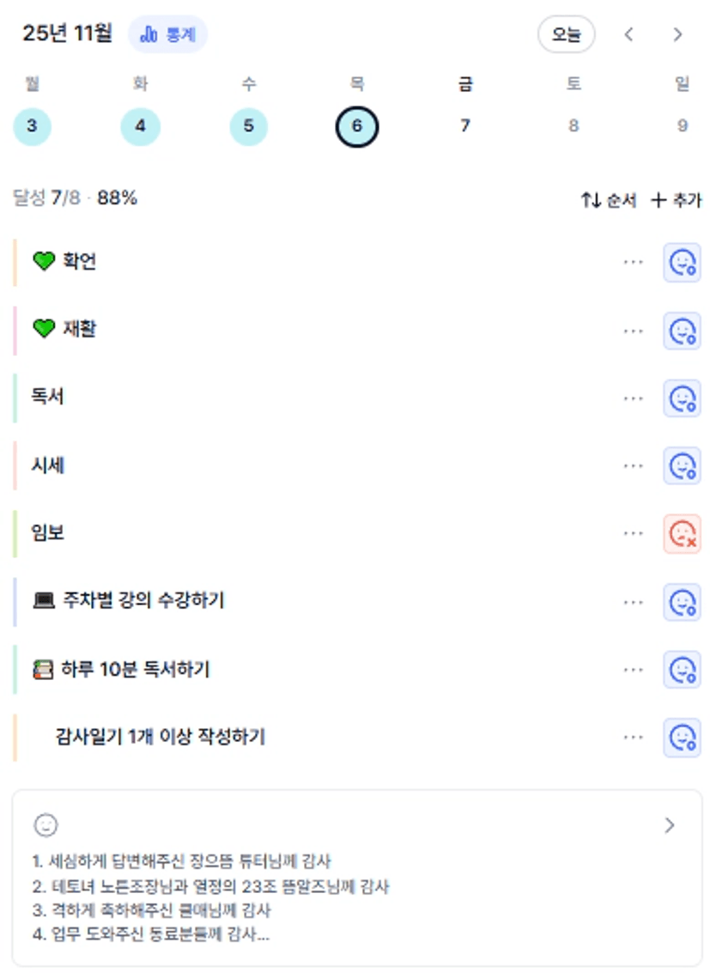Open more options for 시세
Screen dimensions: 710x978
pos(633,466)
